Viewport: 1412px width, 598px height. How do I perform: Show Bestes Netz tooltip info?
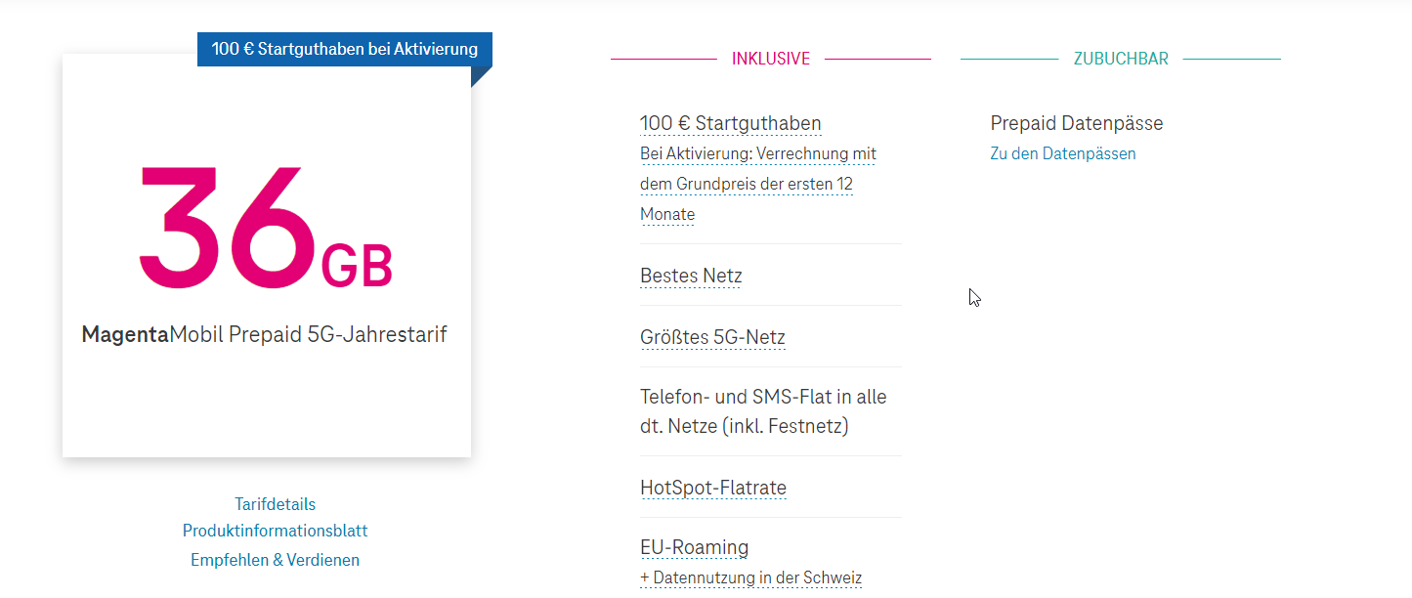point(691,276)
